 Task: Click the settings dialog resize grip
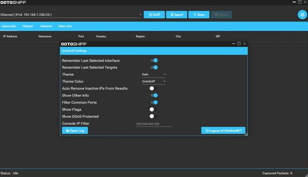click(246, 134)
